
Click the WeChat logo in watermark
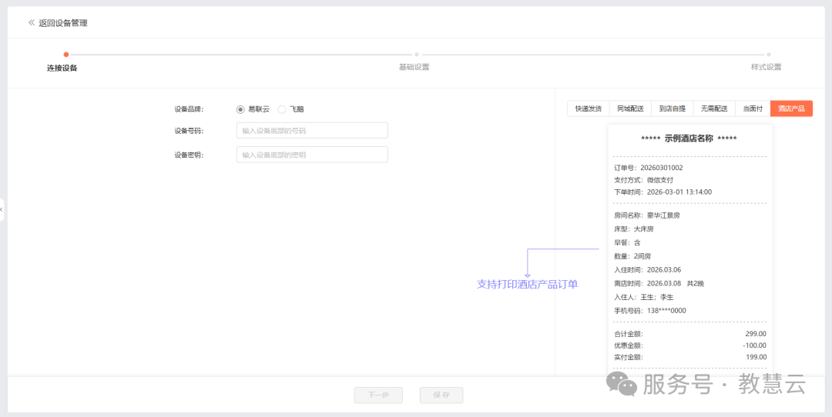[x=622, y=383]
